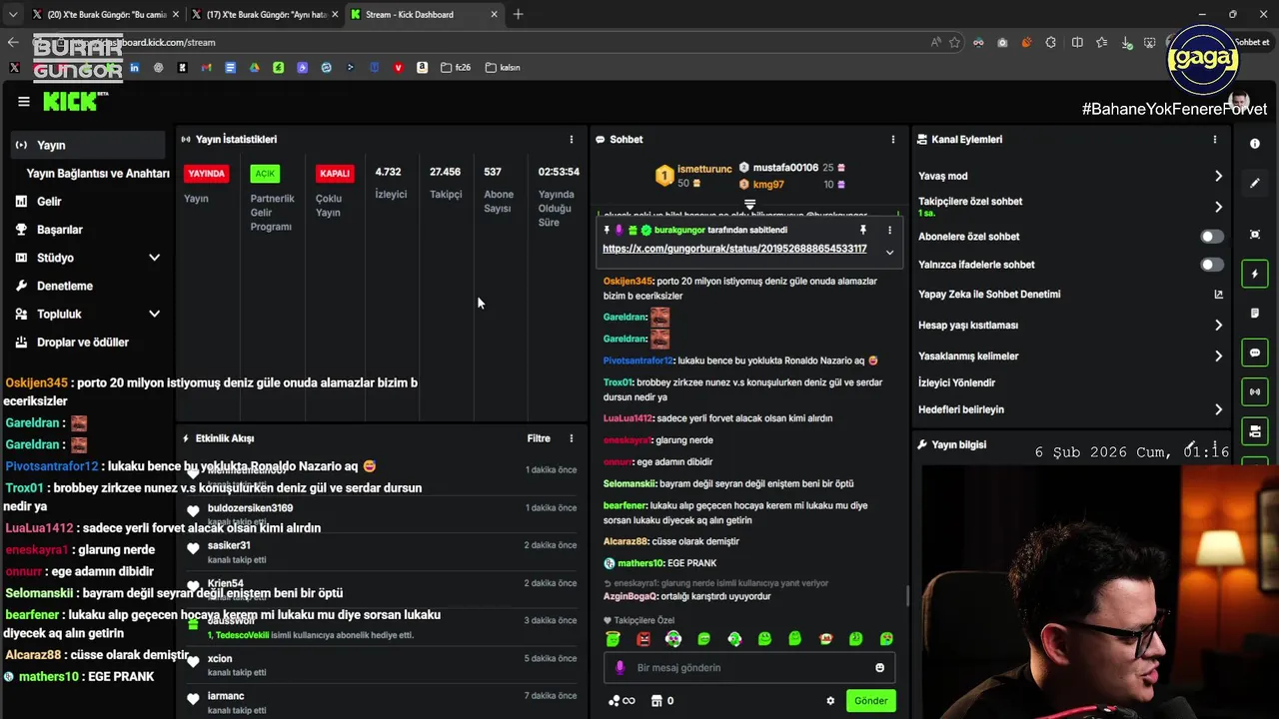The image size is (1279, 719).
Task: Click username bearfener in Sohbet panel
Action: 626,506
